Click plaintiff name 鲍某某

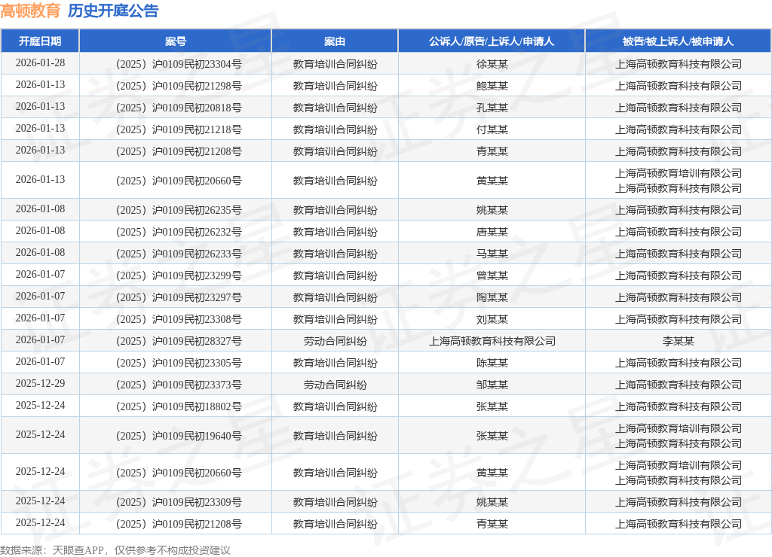tap(492, 86)
